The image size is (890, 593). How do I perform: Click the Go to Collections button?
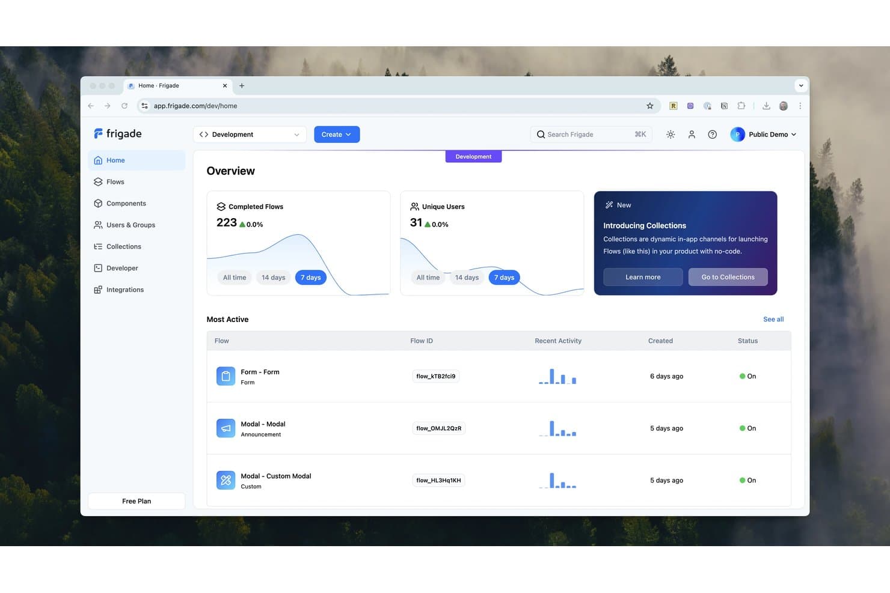point(728,277)
